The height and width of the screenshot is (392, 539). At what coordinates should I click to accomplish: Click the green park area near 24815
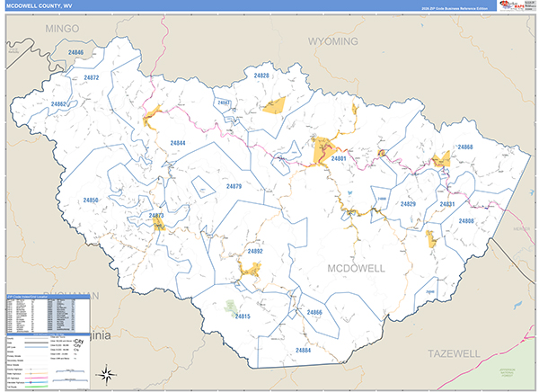pyautogui.click(x=231, y=307)
